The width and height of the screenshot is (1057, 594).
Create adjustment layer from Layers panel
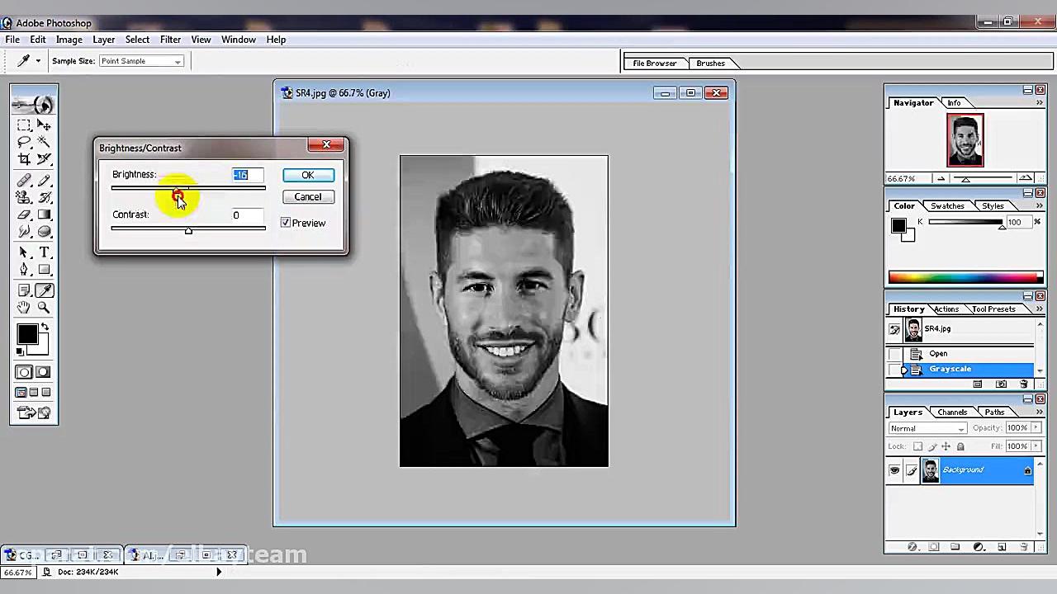[979, 547]
